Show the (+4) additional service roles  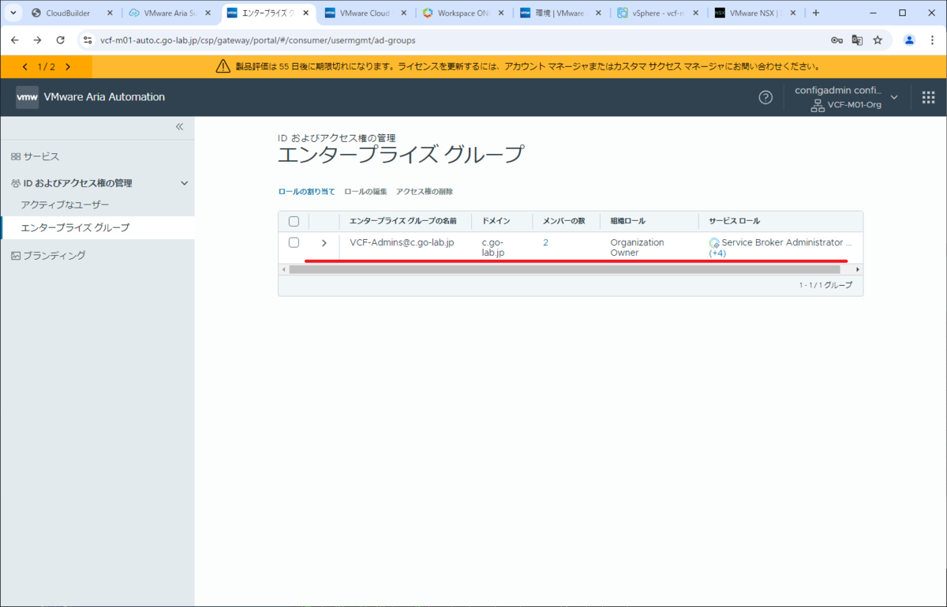point(717,253)
